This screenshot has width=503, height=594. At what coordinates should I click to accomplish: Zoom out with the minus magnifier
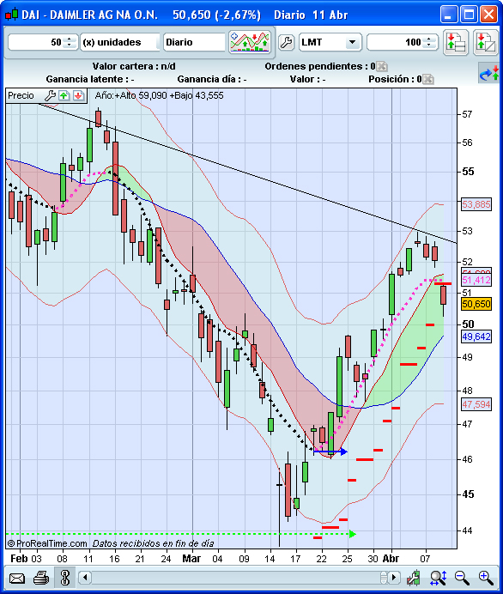(x=462, y=578)
